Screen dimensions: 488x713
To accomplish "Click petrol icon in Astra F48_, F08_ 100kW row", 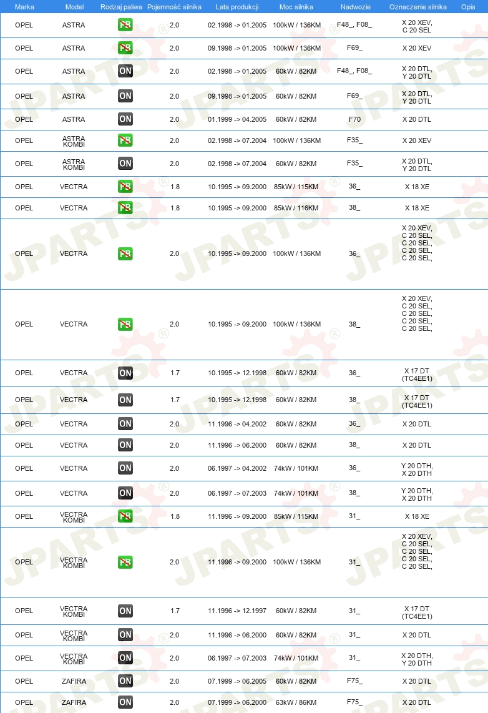I will point(125,24).
